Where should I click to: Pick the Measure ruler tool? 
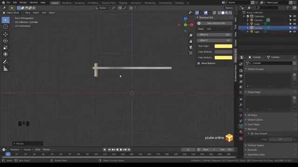pyautogui.click(x=6, y=69)
